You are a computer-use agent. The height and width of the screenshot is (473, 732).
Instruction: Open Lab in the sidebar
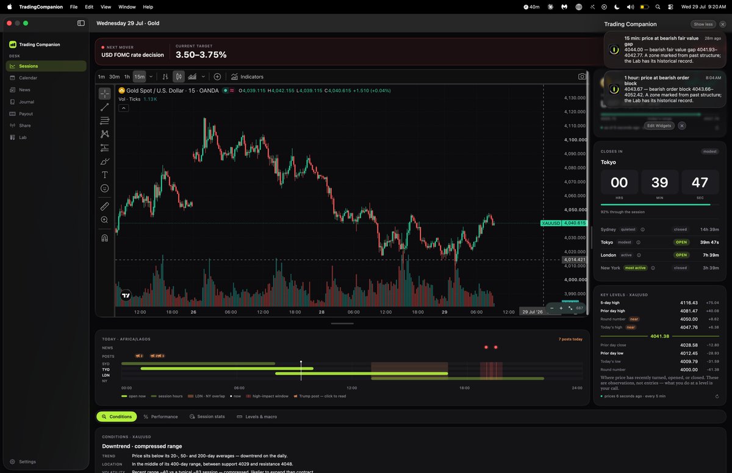[46, 137]
